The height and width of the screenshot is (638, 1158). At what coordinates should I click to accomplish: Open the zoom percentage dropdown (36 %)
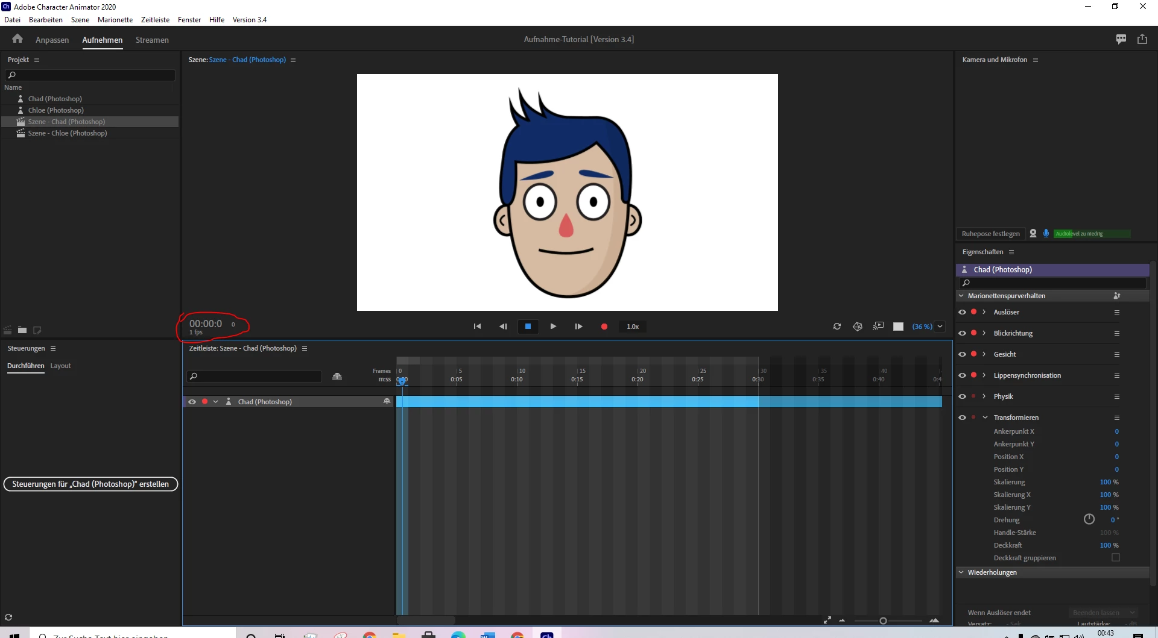coord(940,327)
